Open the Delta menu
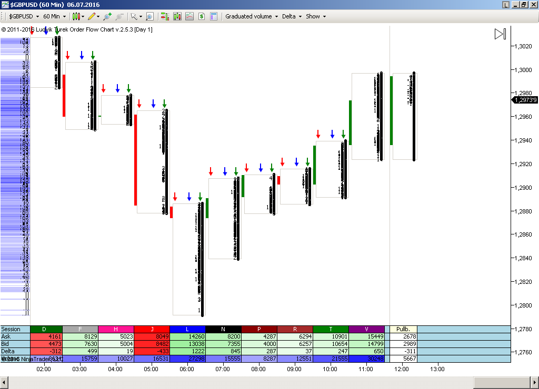This screenshot has width=539, height=389. 292,16
